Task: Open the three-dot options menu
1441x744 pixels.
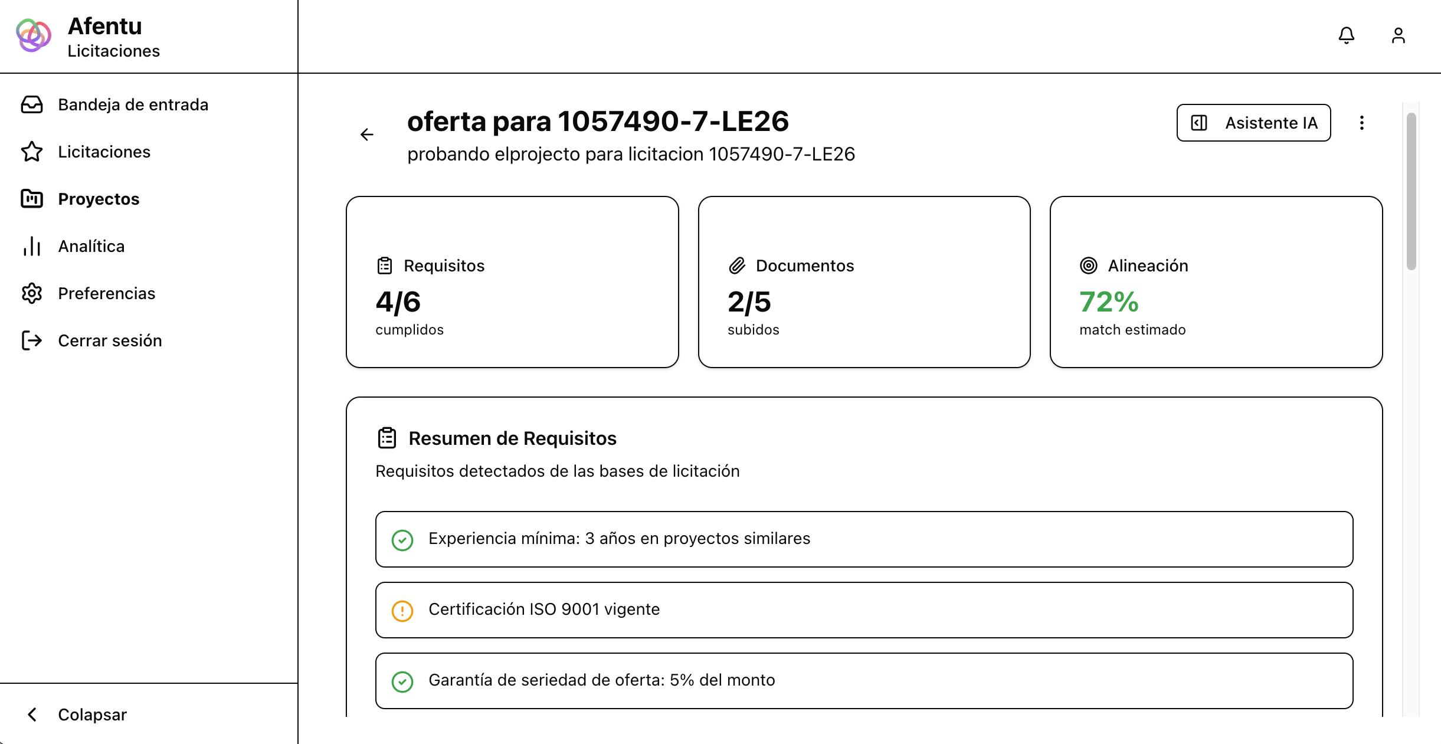Action: click(1363, 123)
